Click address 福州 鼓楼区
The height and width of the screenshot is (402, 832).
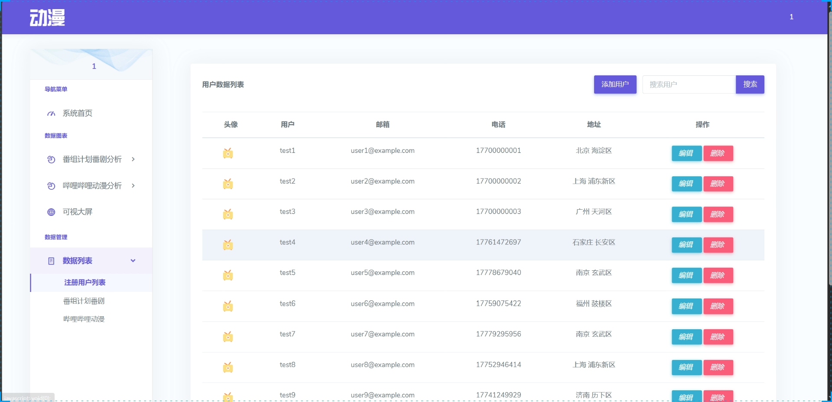pyautogui.click(x=594, y=304)
